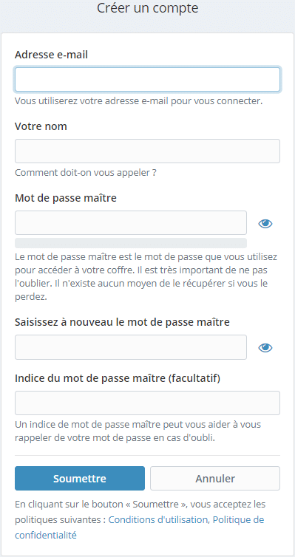Click the password strength progress bar
The width and height of the screenshot is (295, 557).
point(131,243)
